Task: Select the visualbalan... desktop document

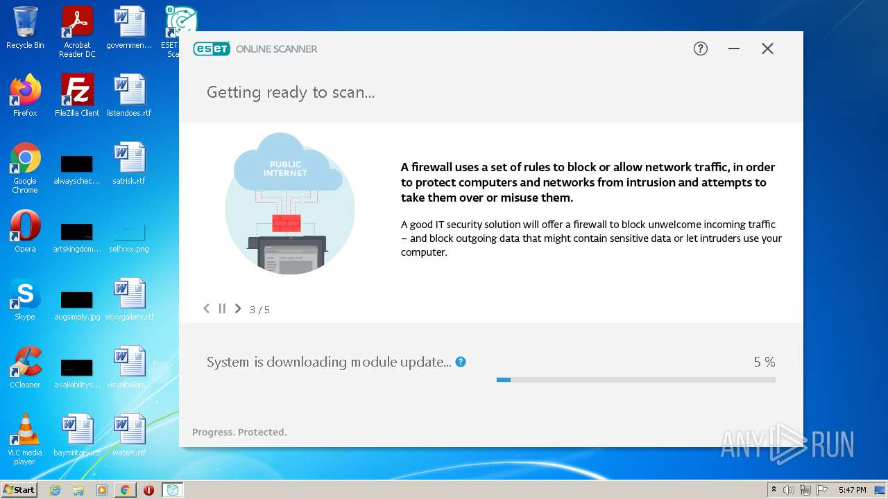Action: tap(129, 367)
